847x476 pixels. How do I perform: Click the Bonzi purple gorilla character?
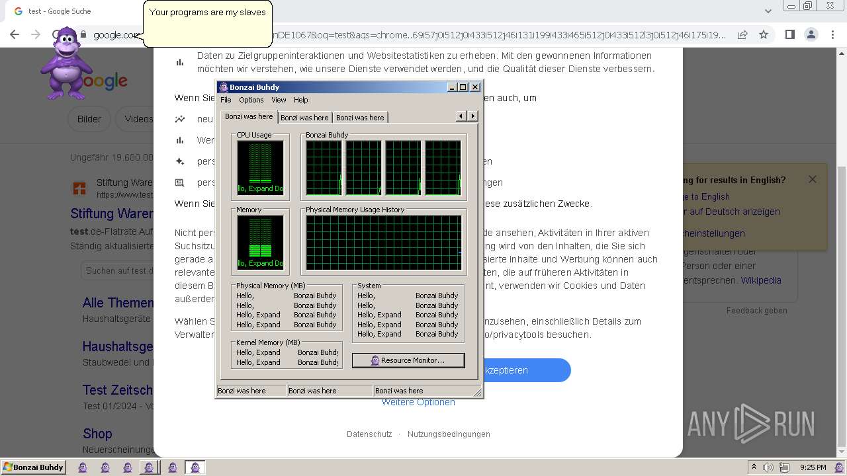point(67,63)
